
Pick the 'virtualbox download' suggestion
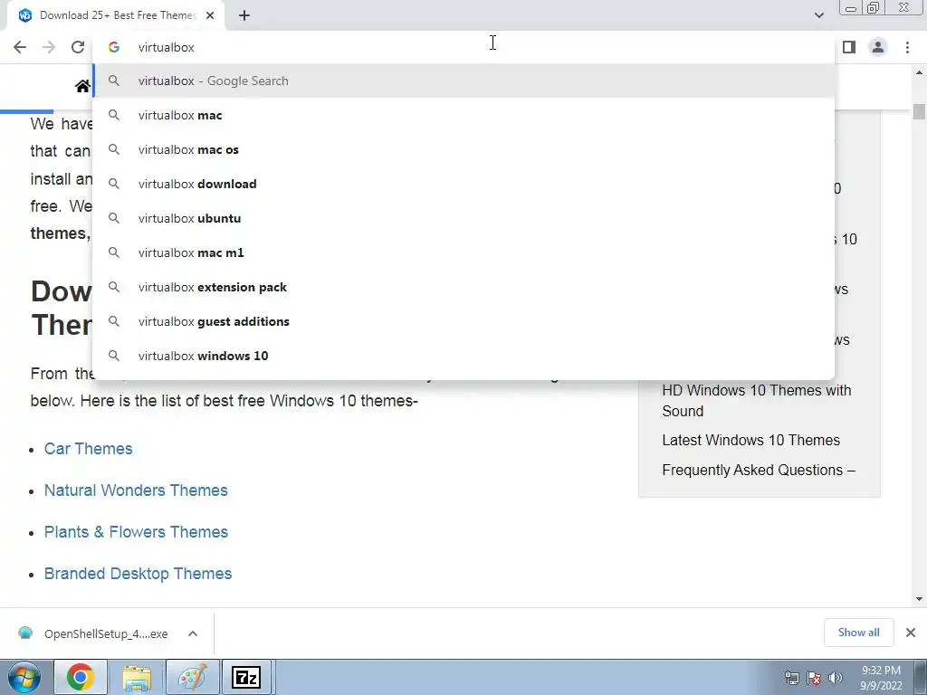pos(463,184)
